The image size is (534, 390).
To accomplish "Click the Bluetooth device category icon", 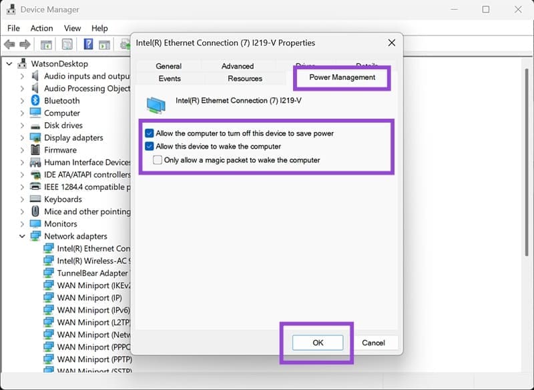I will click(x=35, y=100).
